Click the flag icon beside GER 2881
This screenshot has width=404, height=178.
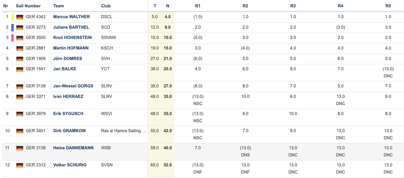(20, 48)
